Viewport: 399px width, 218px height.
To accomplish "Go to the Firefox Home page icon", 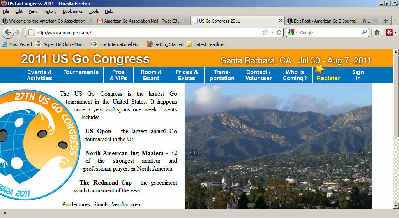I will point(377,33).
